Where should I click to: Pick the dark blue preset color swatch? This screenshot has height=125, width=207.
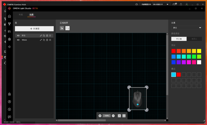(x=173, y=62)
